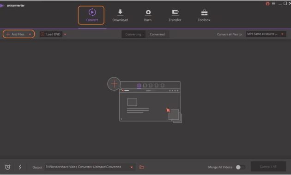This screenshot has width=291, height=175.
Task: Click the Load DVD button
Action: click(51, 34)
